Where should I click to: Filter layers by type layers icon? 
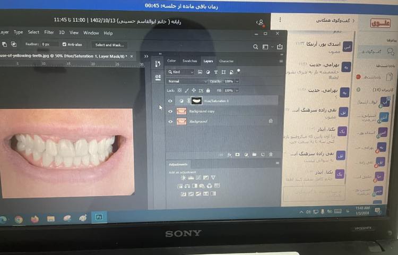pyautogui.click(x=216, y=72)
